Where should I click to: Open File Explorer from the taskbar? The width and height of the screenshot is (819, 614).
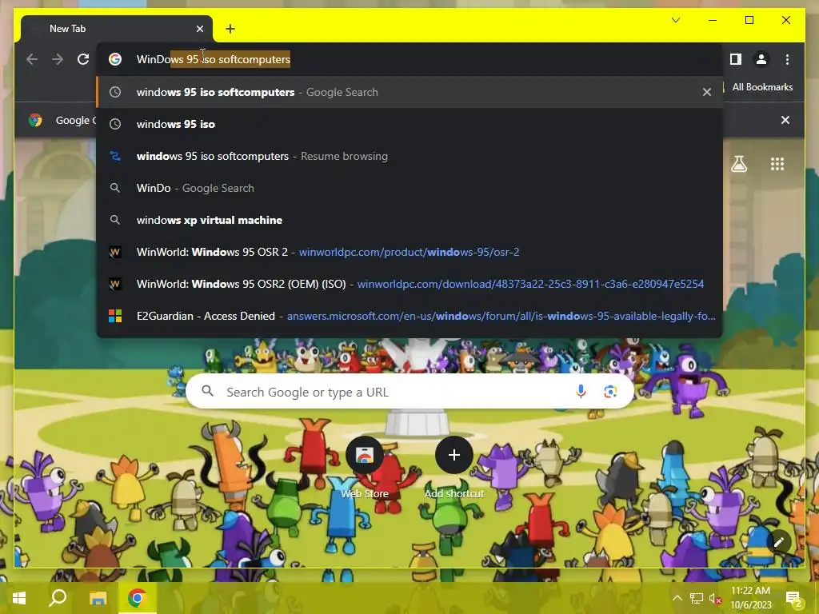[x=98, y=598]
